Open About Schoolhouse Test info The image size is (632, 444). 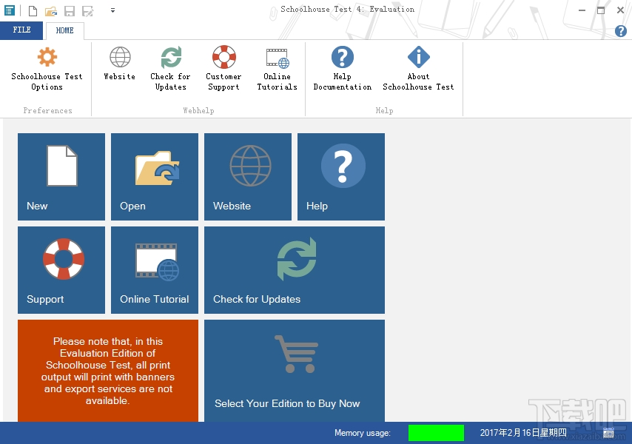click(418, 69)
